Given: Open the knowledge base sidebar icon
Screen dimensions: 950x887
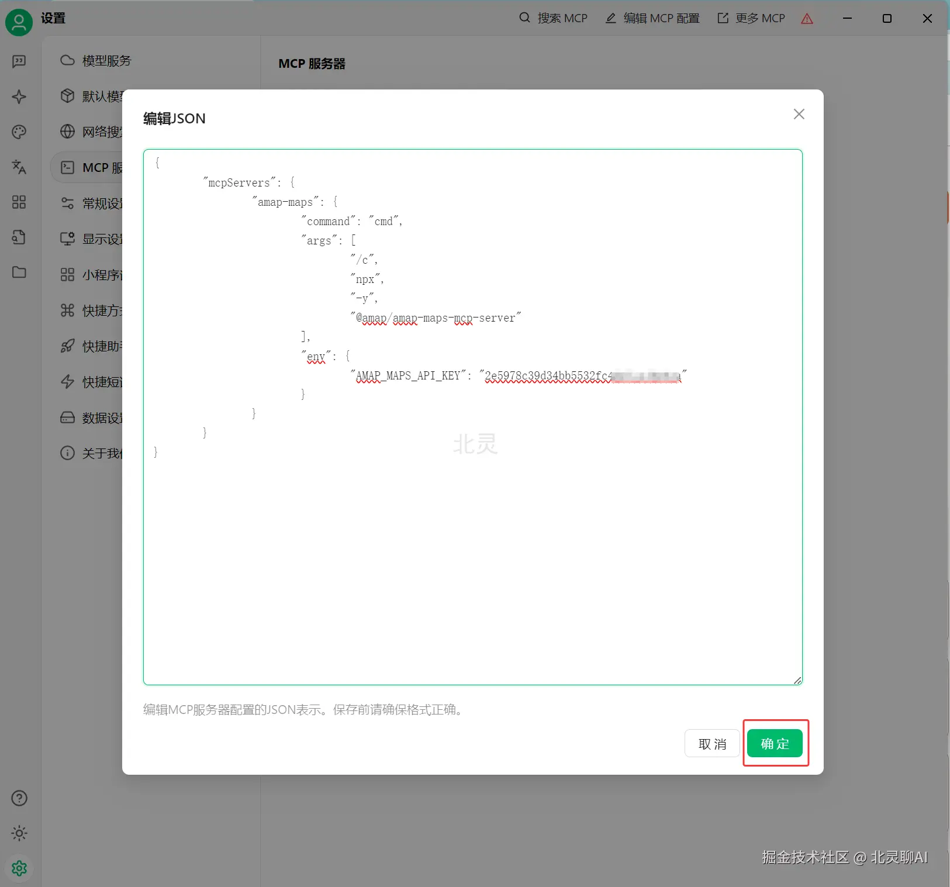Looking at the screenshot, I should (19, 237).
